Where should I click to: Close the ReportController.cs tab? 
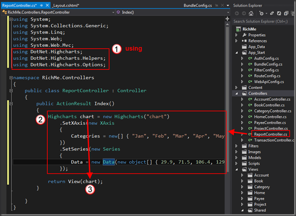(x=47, y=5)
